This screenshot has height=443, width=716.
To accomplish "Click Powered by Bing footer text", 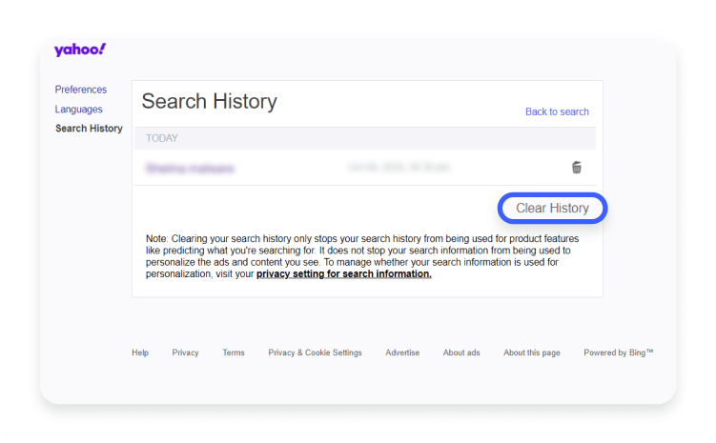I will (619, 352).
